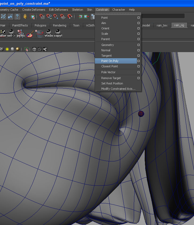Viewport: 194px width, 225px height.
Task: Open Point On Poly options box
Action: (x=139, y=61)
